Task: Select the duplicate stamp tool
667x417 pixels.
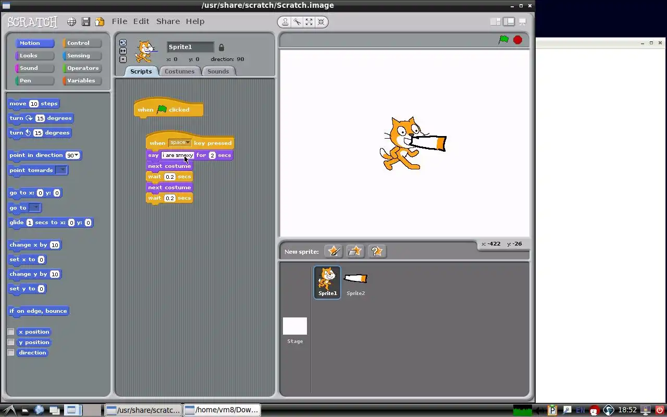Action: pos(285,22)
